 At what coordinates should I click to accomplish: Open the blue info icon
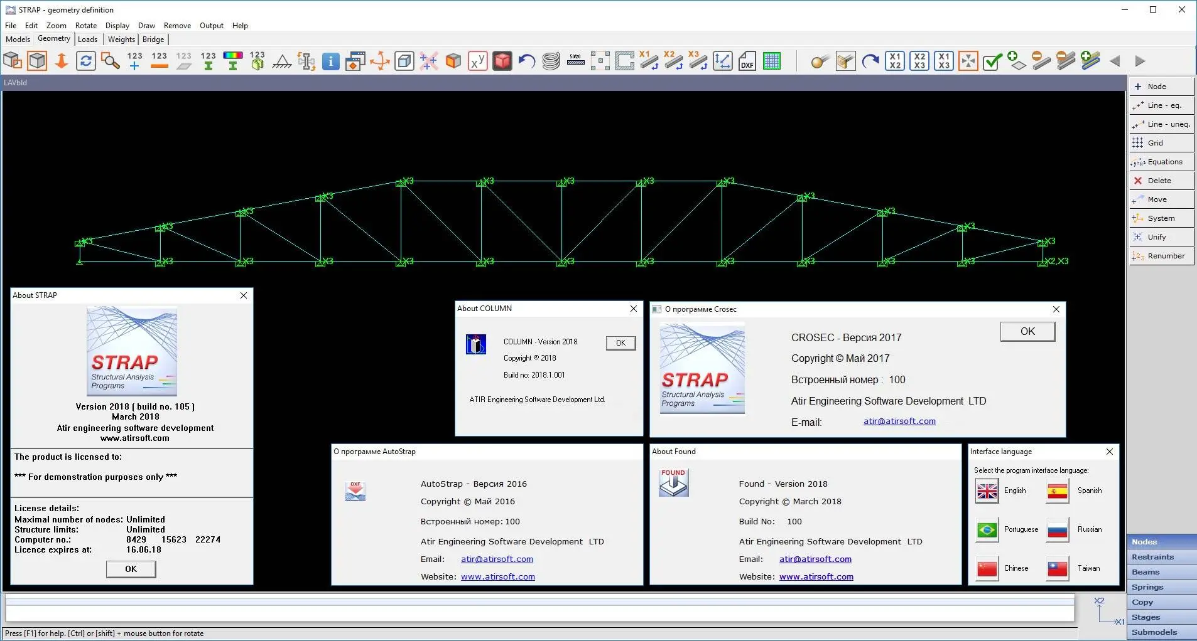pos(331,61)
